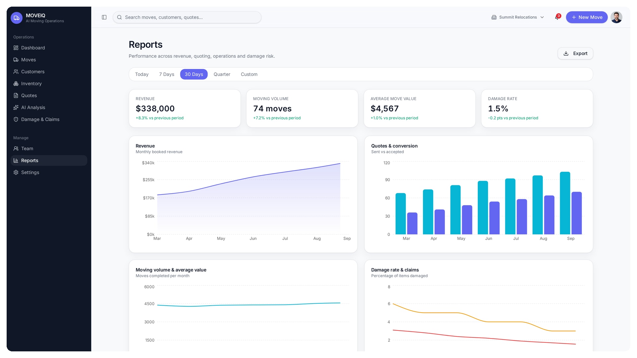
Task: Open the user profile avatar
Action: pos(616,17)
